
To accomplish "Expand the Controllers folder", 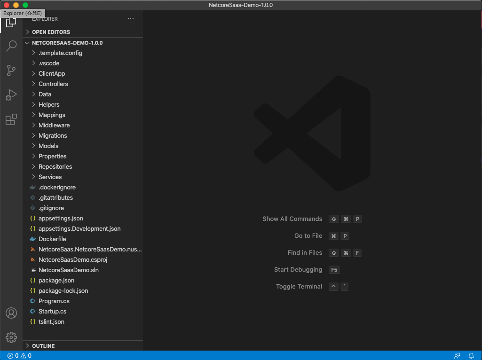I will [53, 84].
